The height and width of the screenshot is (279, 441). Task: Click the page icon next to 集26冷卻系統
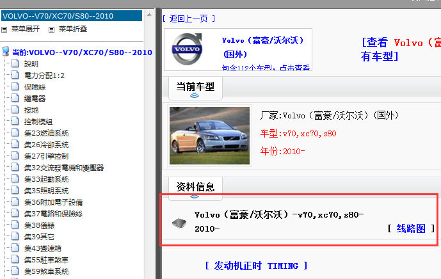click(x=15, y=144)
